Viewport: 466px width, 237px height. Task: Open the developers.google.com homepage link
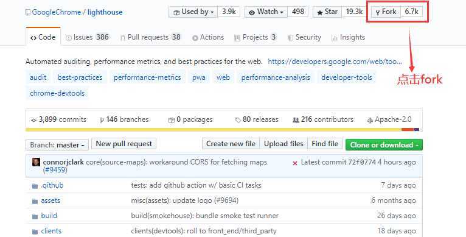tap(335, 62)
